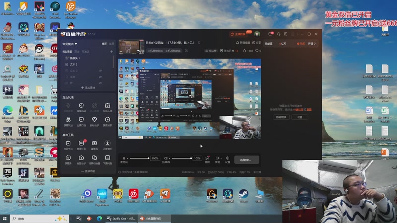This screenshot has width=397, height=223.
Task: Click the speaker icon in the control bar
Action: tap(166, 158)
